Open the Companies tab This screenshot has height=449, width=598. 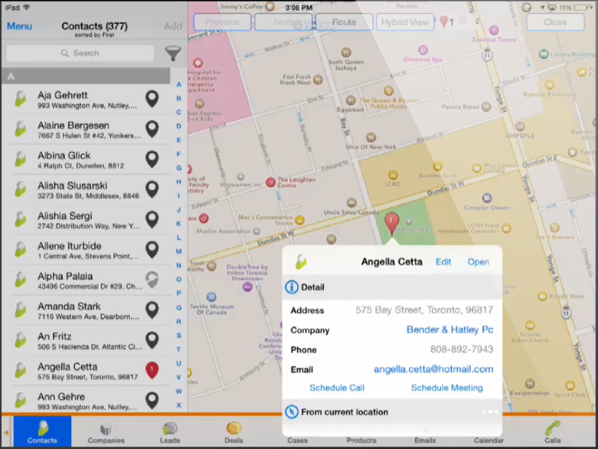click(106, 432)
